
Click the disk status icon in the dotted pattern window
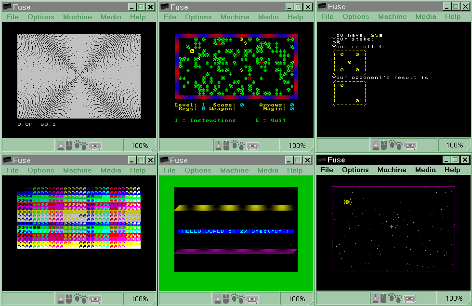coord(61,146)
